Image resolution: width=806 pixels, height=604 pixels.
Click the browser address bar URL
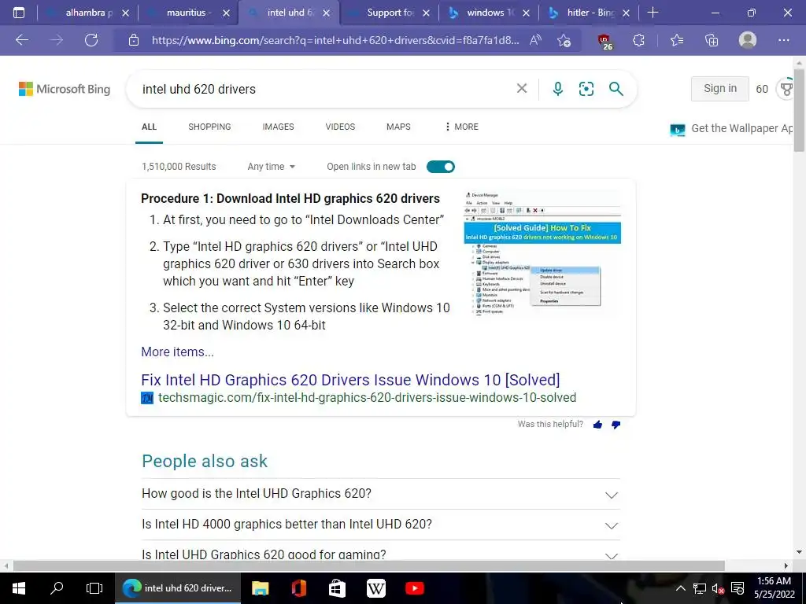pyautogui.click(x=335, y=40)
